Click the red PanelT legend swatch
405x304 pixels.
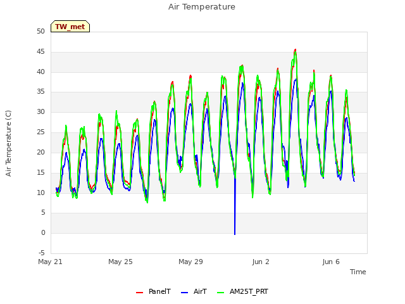coord(139,293)
